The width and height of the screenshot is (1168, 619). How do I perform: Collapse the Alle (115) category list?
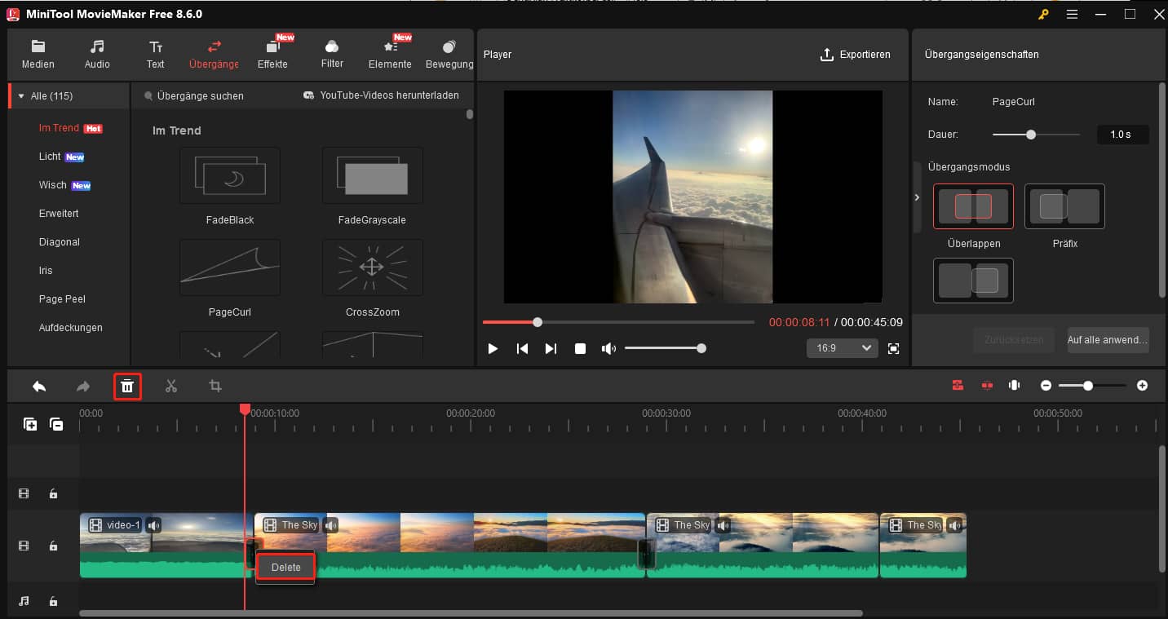pos(22,95)
